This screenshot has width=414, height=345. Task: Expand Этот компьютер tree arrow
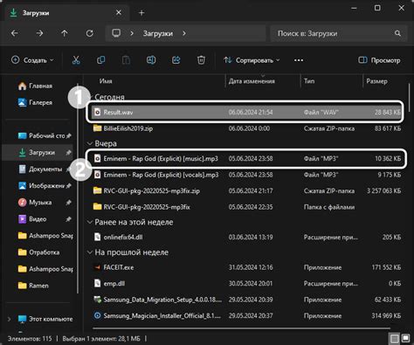tap(9, 319)
